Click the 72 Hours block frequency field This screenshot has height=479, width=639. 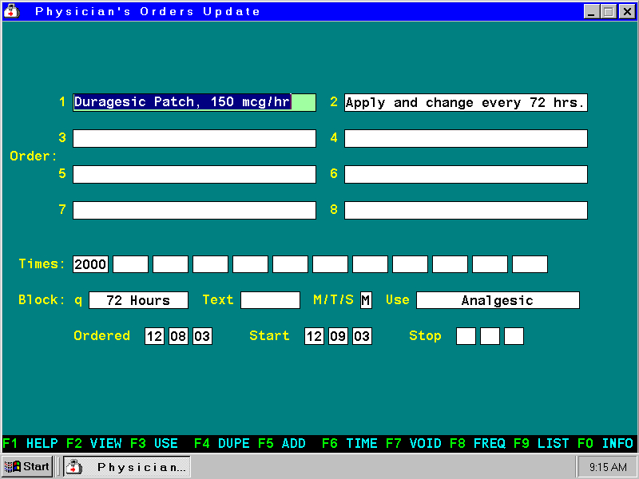tap(138, 300)
